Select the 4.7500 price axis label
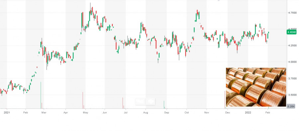Viewport: 299px width, 131px height. 292,13
